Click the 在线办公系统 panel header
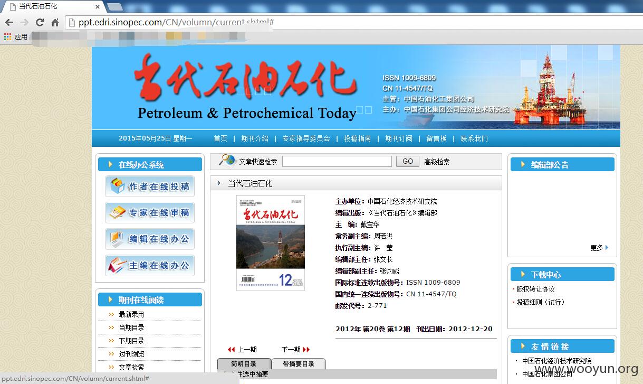This screenshot has height=384, width=643. (x=150, y=164)
